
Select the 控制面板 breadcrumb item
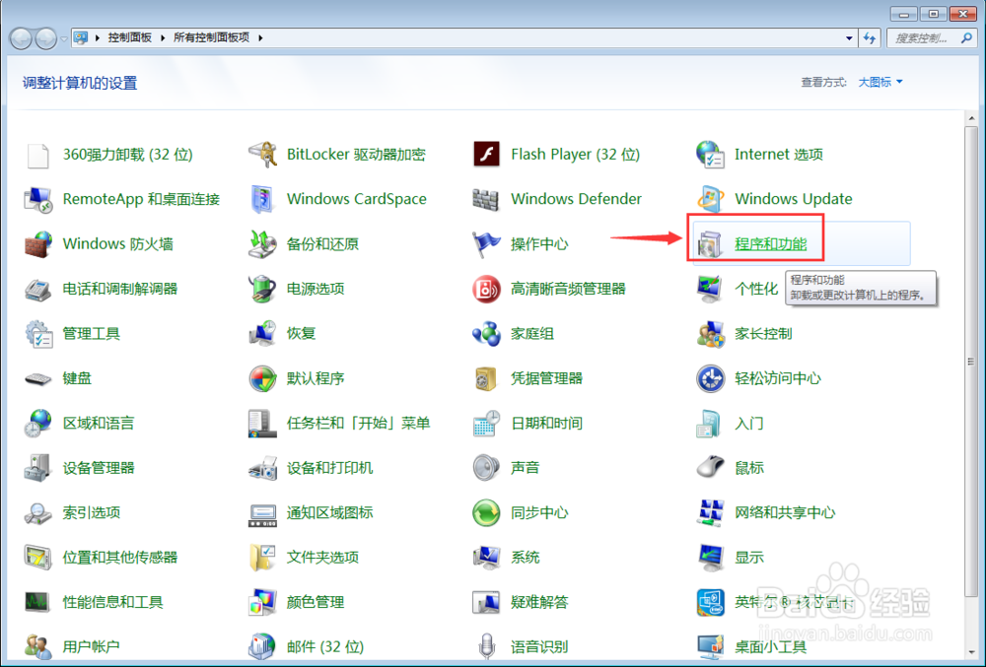pos(129,37)
